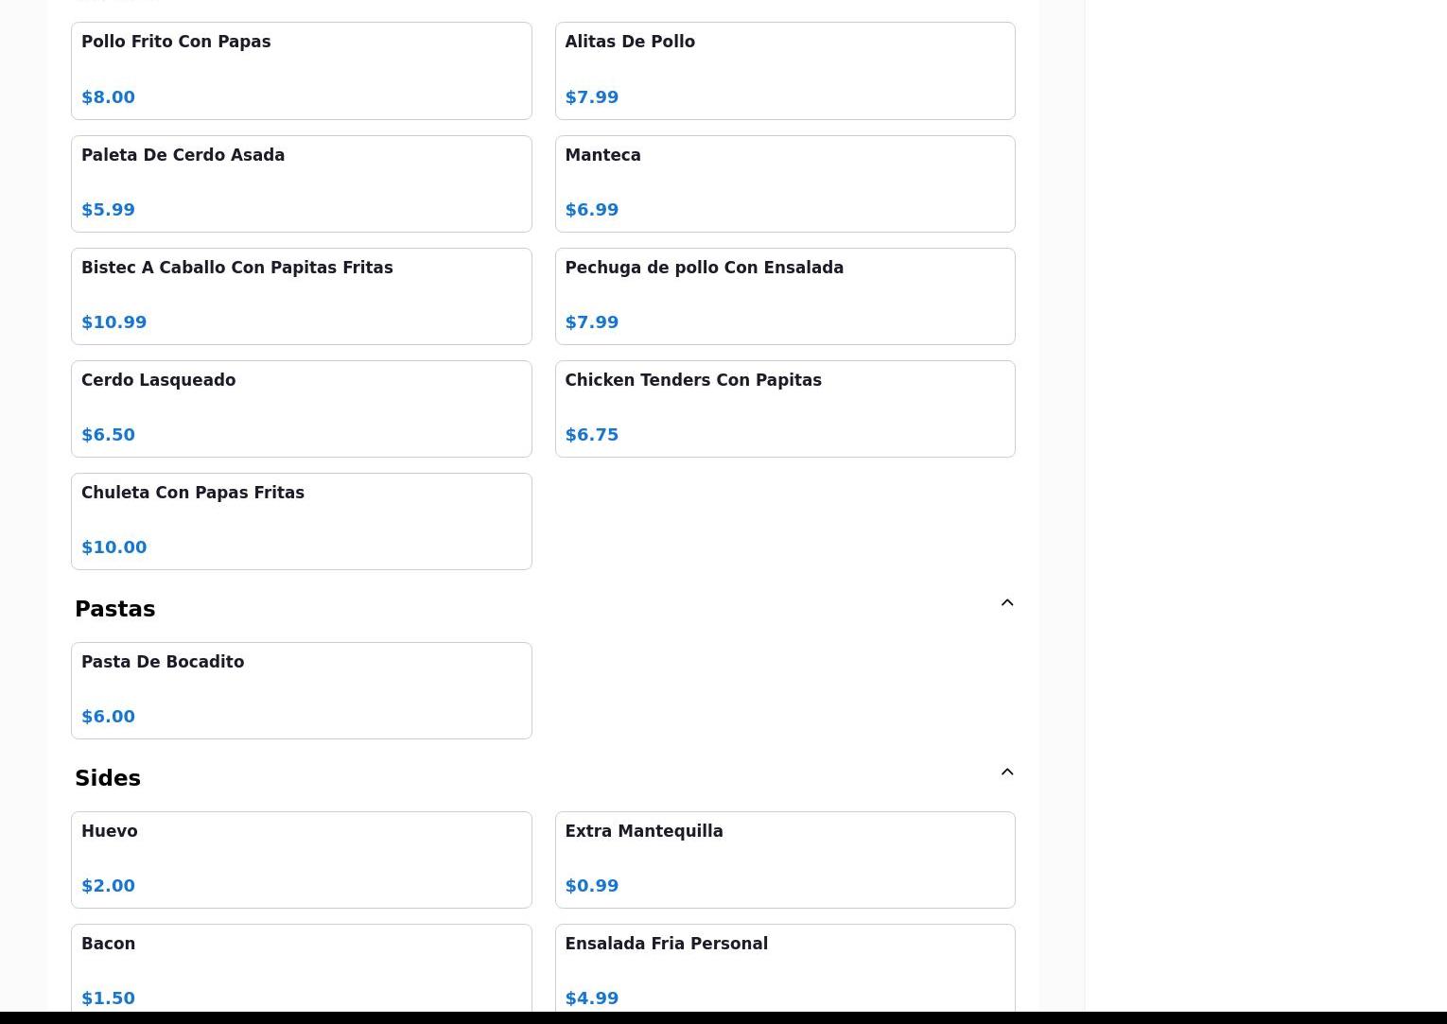Image resolution: width=1447 pixels, height=1024 pixels.
Task: Select the Cerdo Lasqueado item
Action: tap(301, 408)
